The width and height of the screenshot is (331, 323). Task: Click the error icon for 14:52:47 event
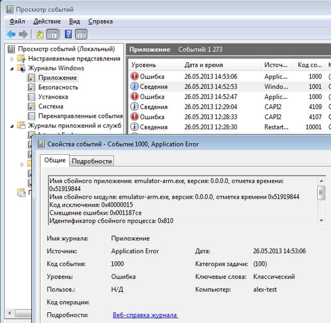tap(135, 97)
